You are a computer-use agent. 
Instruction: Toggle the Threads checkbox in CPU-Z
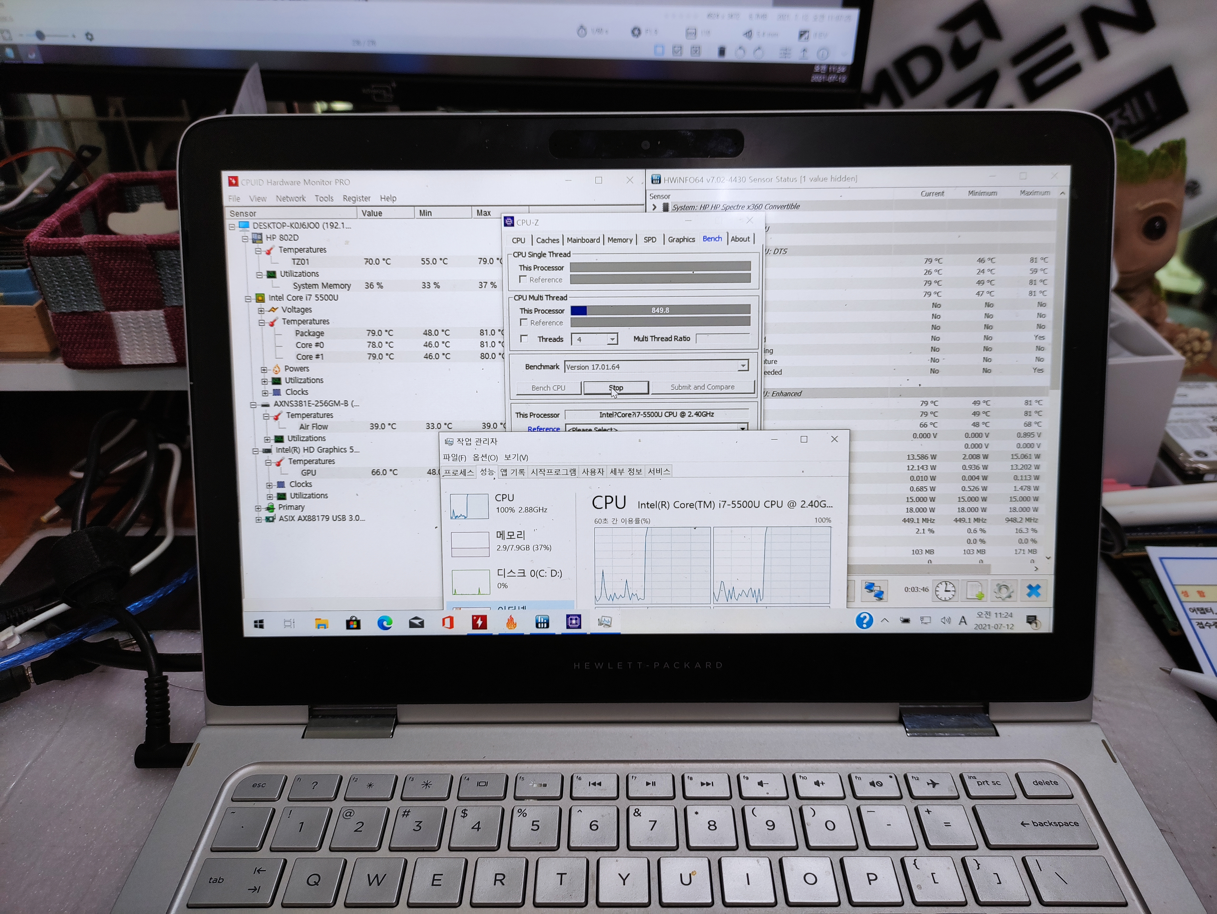coord(524,339)
